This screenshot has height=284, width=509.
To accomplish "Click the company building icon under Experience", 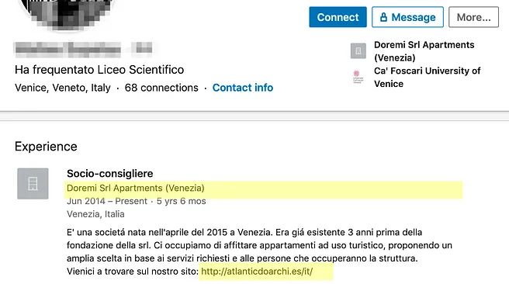I will point(33,184).
